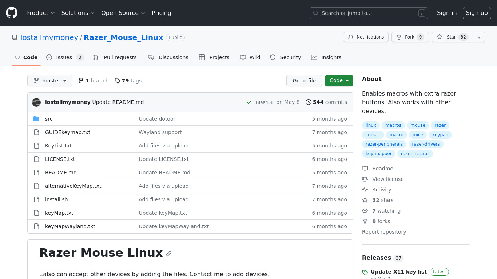Screen dimensions: 497x279
Task: Open the Pull requests tab
Action: [x=115, y=57]
